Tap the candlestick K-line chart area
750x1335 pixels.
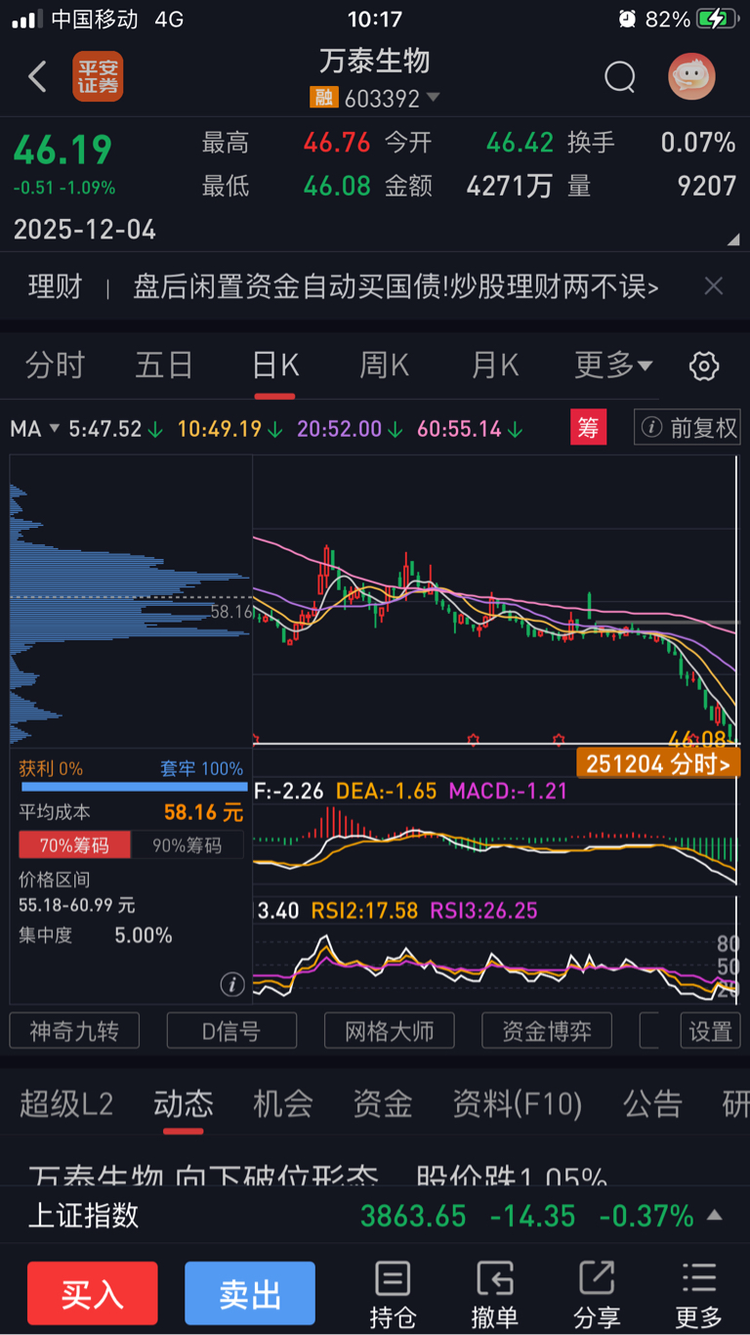[495, 601]
